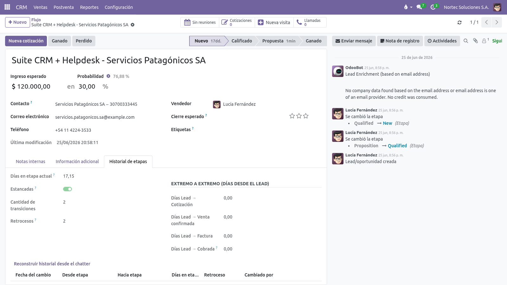Open the apps grid menu icon

pyautogui.click(x=7, y=7)
